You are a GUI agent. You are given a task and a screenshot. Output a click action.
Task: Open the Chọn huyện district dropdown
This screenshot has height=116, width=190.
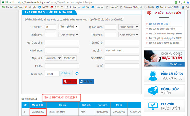129,27
